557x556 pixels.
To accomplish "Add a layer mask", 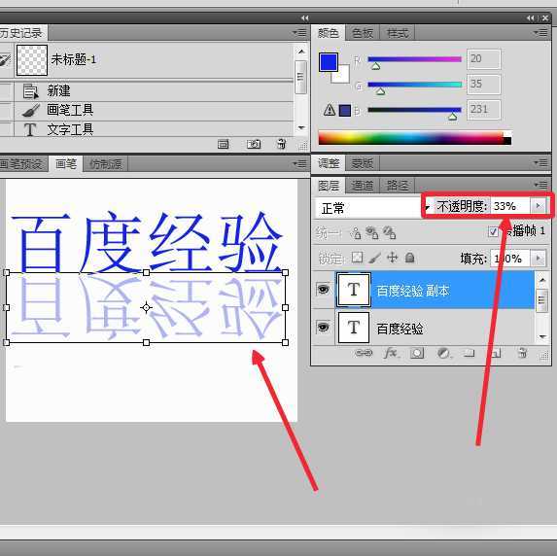I will (x=417, y=353).
